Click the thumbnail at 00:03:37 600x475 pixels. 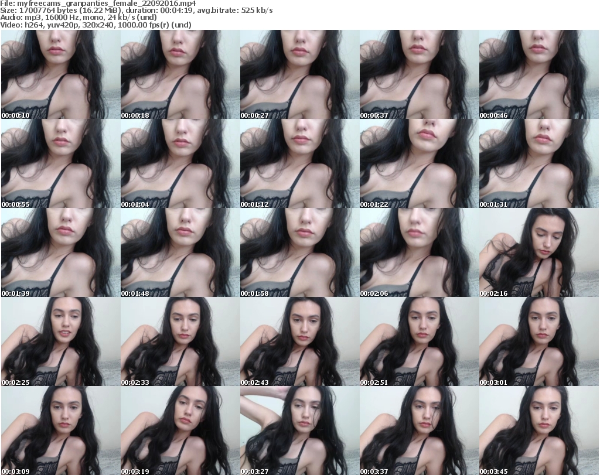[x=419, y=430]
